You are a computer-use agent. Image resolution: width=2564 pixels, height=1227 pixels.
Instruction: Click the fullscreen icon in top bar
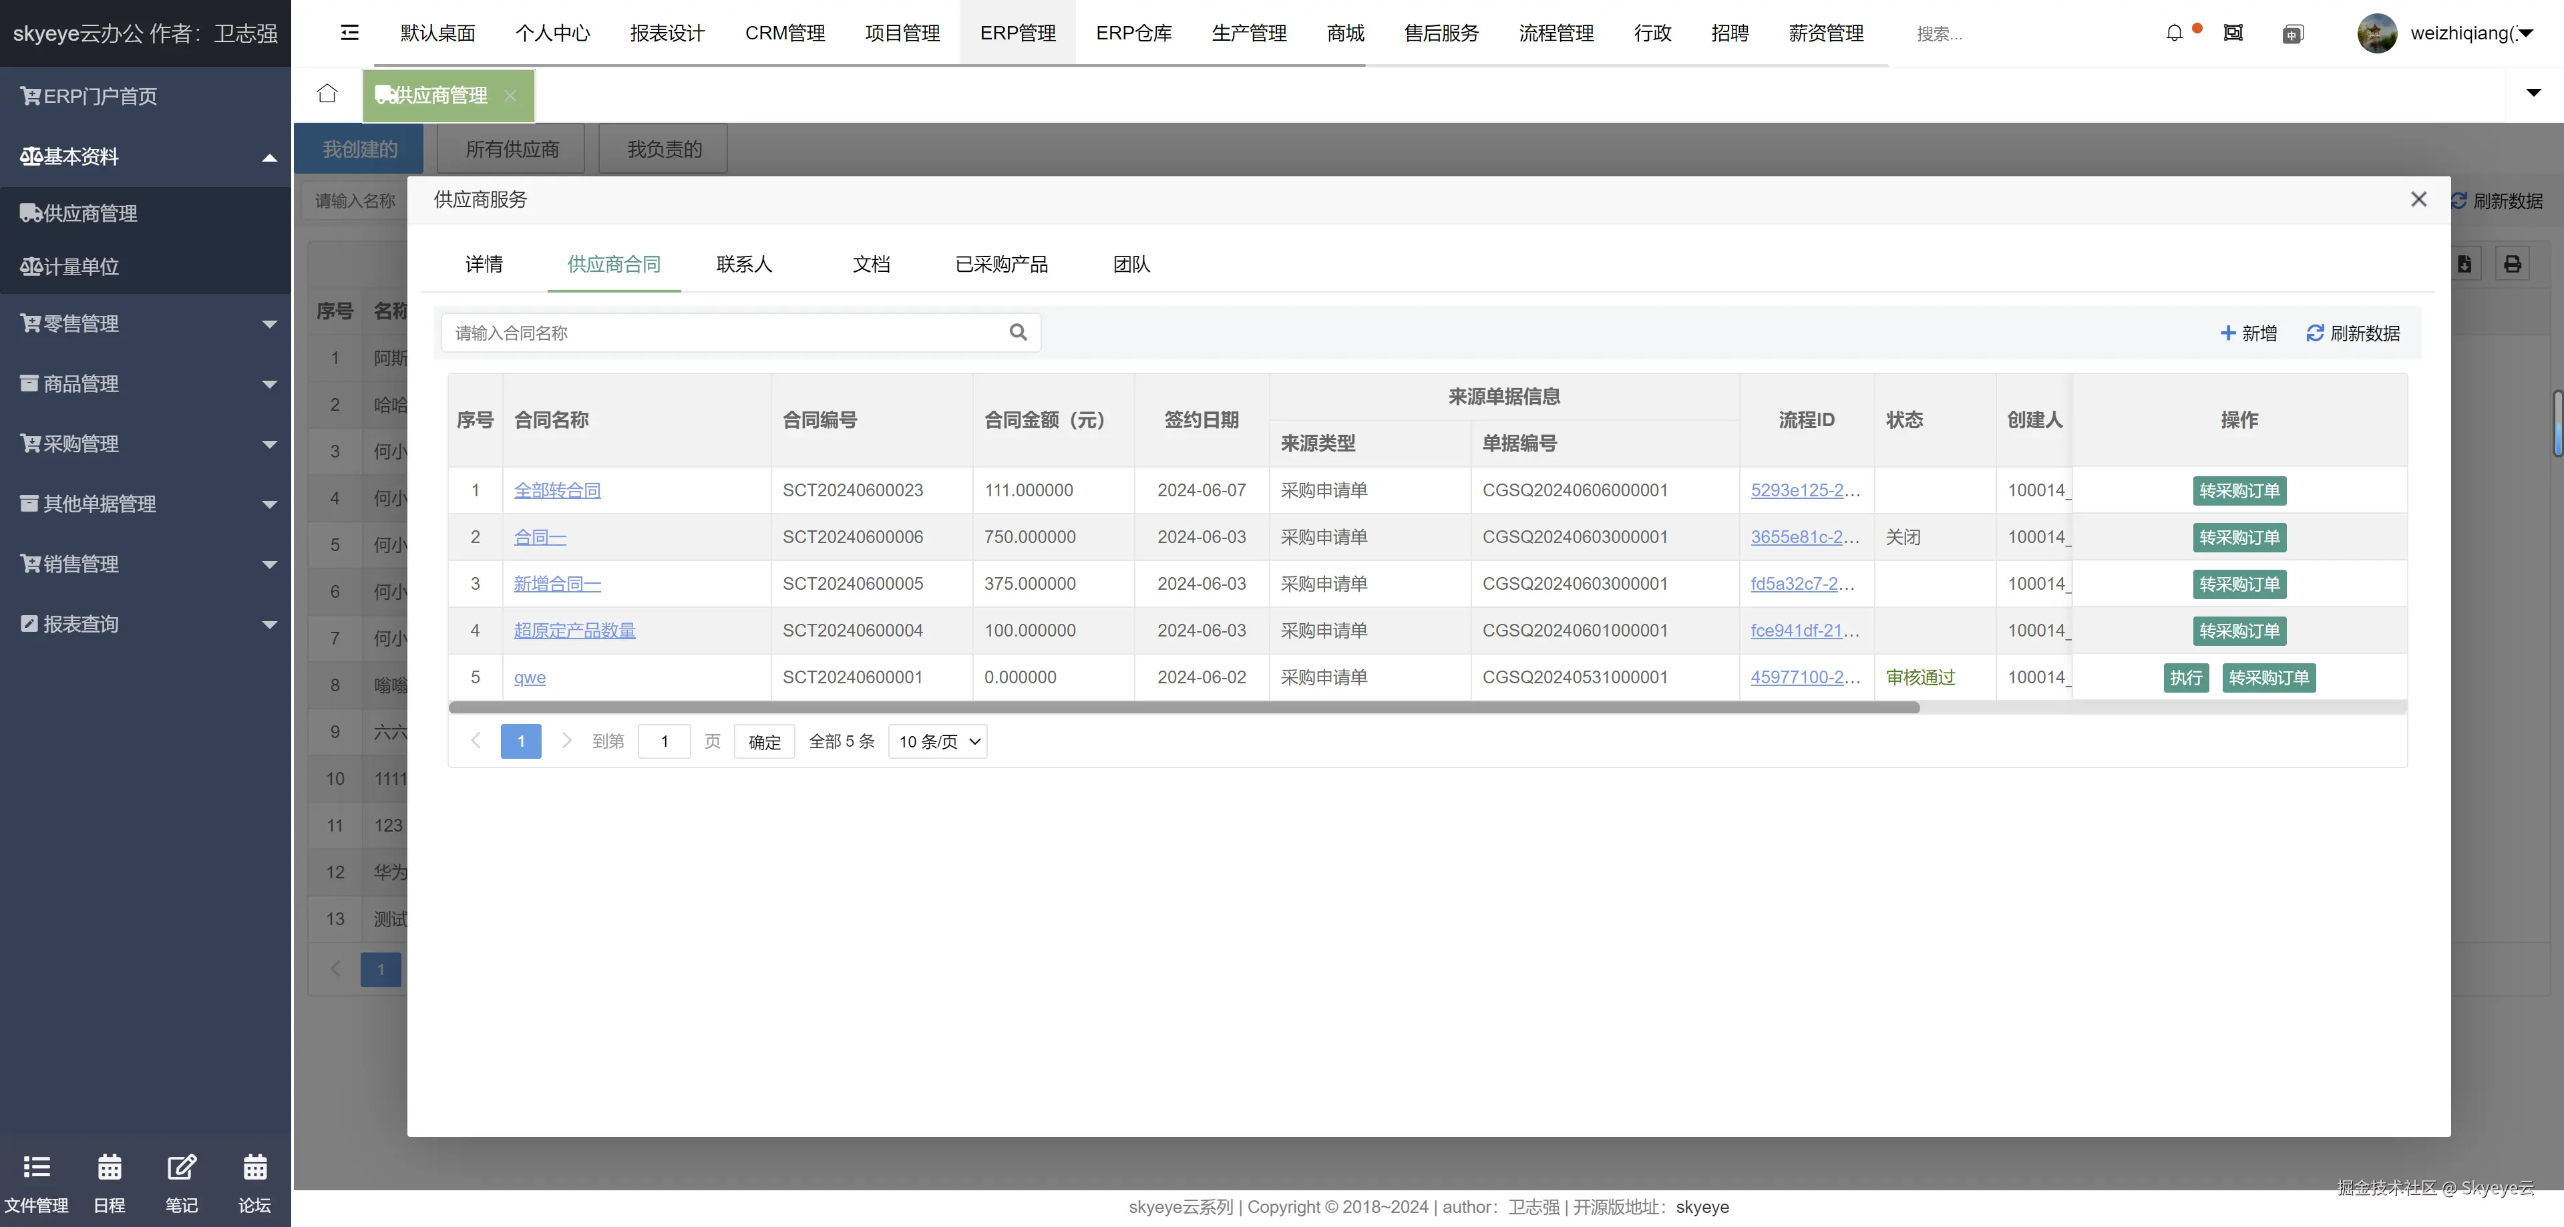pos(2233,33)
